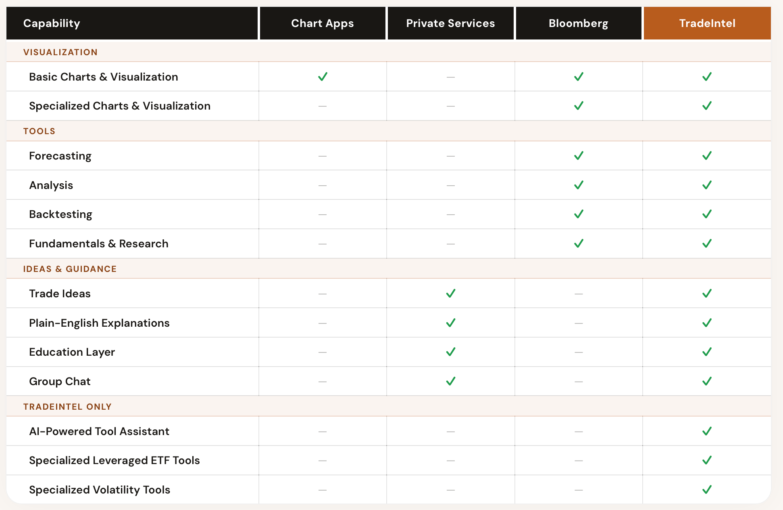Click TradeIntel checkmark for Specialized Volatility Tools
Image resolution: width=783 pixels, height=510 pixels.
[707, 489]
